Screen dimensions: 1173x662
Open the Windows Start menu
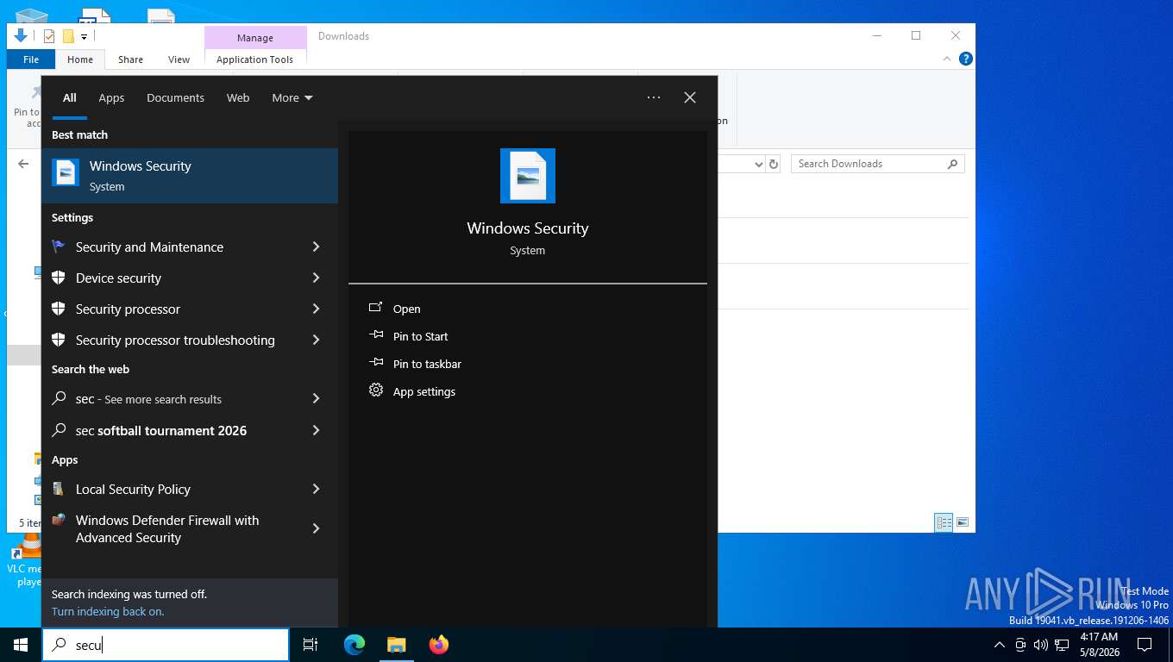pyautogui.click(x=21, y=645)
